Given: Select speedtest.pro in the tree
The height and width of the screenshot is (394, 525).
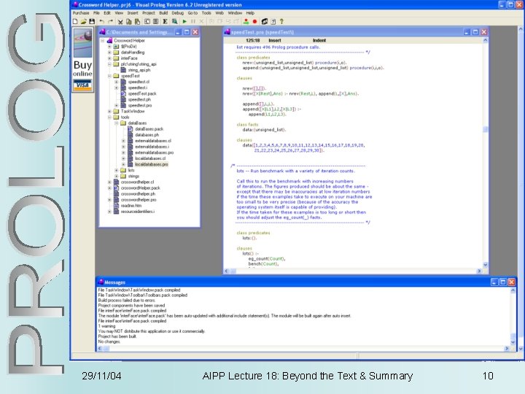Looking at the screenshot, I should tap(140, 105).
